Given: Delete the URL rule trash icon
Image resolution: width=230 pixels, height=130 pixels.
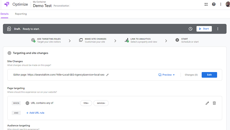Looking at the screenshot, I should (214, 103).
